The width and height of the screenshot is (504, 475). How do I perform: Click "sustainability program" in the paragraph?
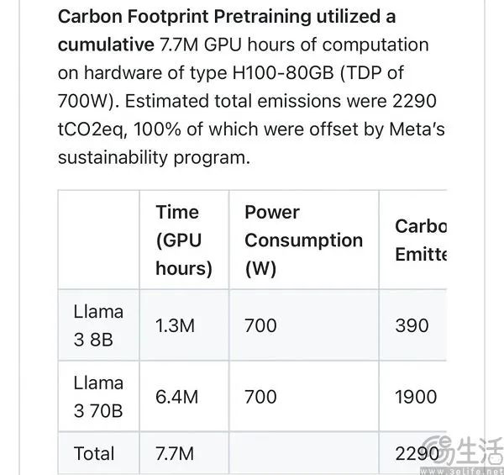pyautogui.click(x=153, y=157)
